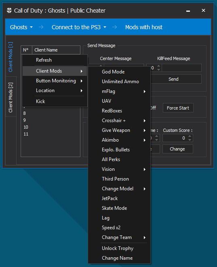Expand the mFlag submenu
217x267 pixels.
point(119,91)
